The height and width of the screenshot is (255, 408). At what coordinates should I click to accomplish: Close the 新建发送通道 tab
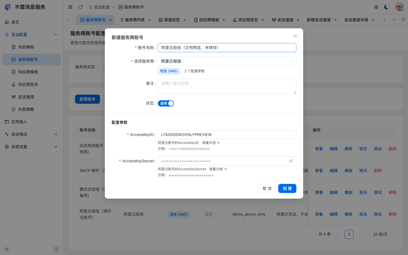tap(335, 20)
